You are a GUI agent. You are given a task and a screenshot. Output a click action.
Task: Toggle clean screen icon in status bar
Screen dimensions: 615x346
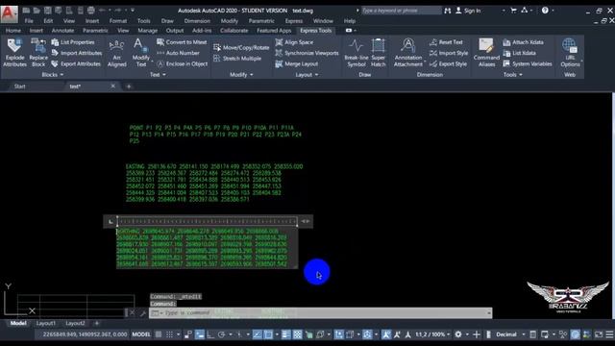pyautogui.click(x=599, y=334)
